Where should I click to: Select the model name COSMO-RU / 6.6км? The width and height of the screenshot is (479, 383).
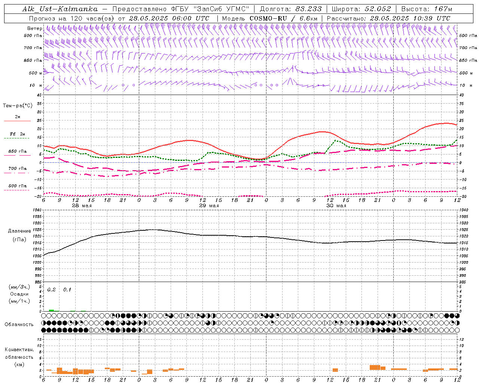tap(284, 18)
